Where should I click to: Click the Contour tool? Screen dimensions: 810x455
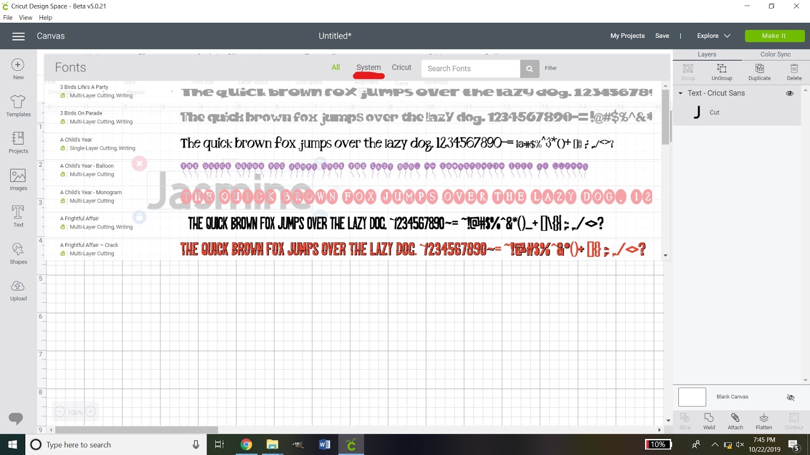(794, 421)
